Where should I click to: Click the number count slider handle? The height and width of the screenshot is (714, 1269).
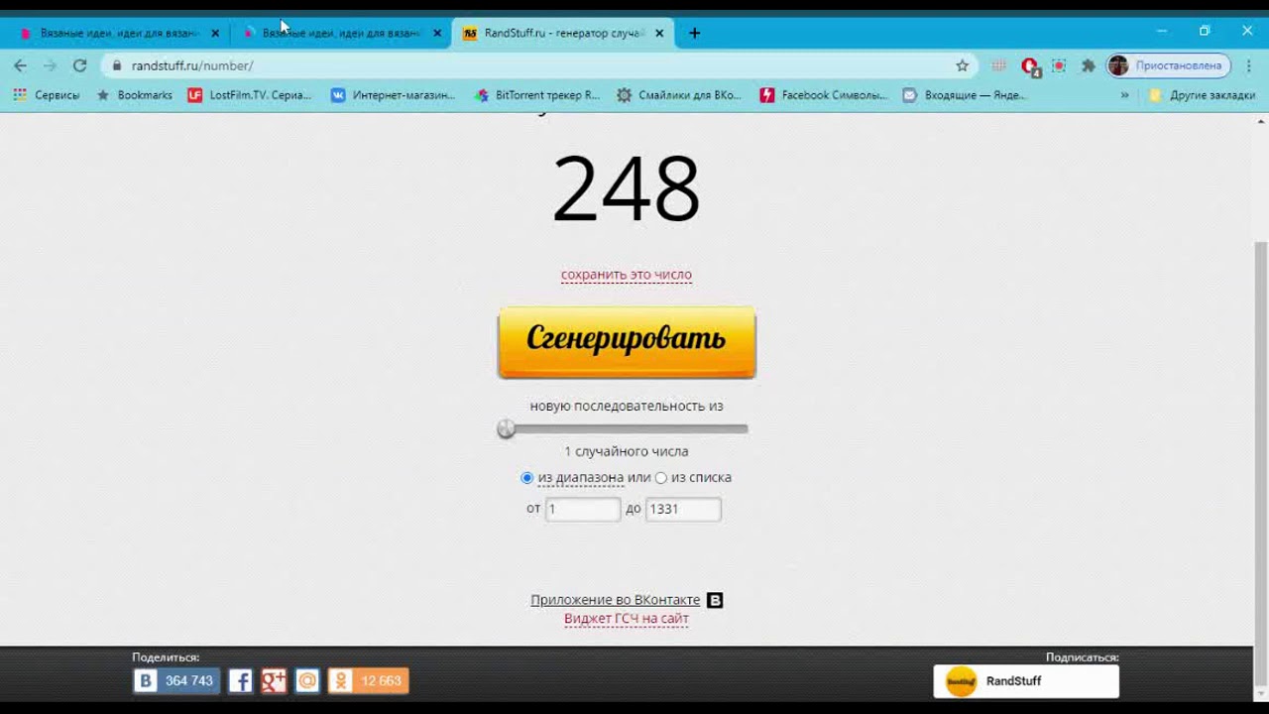coord(507,428)
